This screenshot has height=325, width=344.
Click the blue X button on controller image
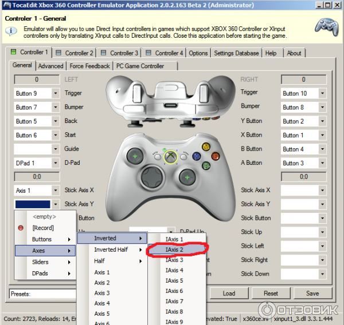point(197,156)
